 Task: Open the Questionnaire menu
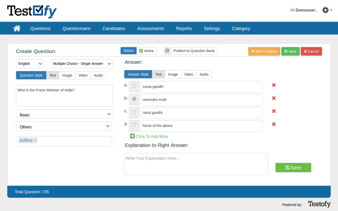pos(76,29)
